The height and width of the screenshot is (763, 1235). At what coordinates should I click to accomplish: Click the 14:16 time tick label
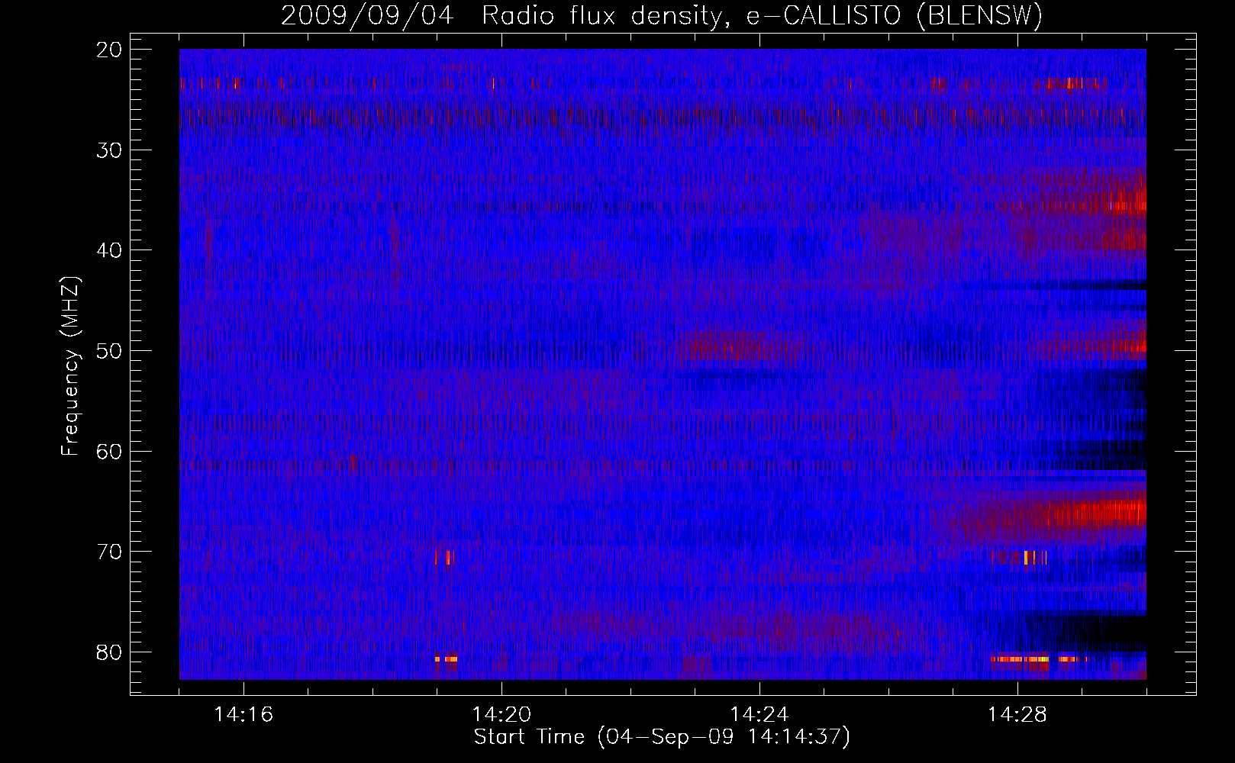pyautogui.click(x=243, y=715)
